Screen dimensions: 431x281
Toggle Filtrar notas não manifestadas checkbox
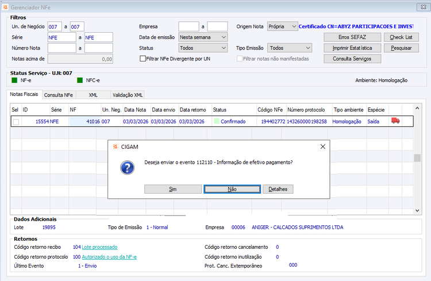(240, 59)
